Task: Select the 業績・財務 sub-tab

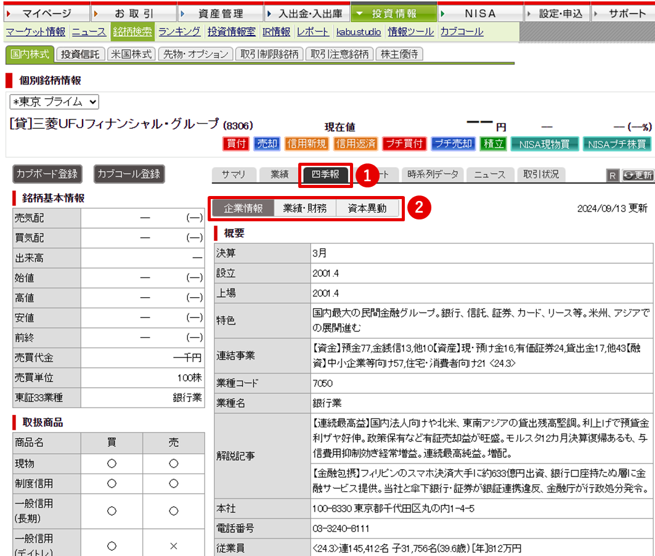Action: 305,208
